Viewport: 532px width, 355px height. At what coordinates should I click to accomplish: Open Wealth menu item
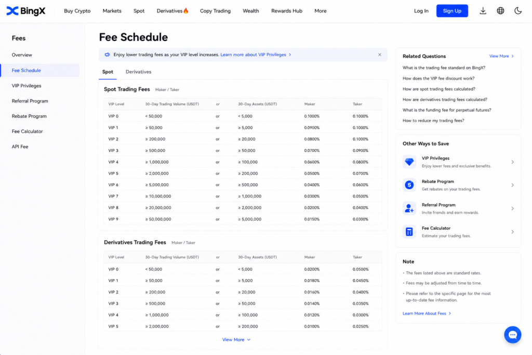click(251, 11)
